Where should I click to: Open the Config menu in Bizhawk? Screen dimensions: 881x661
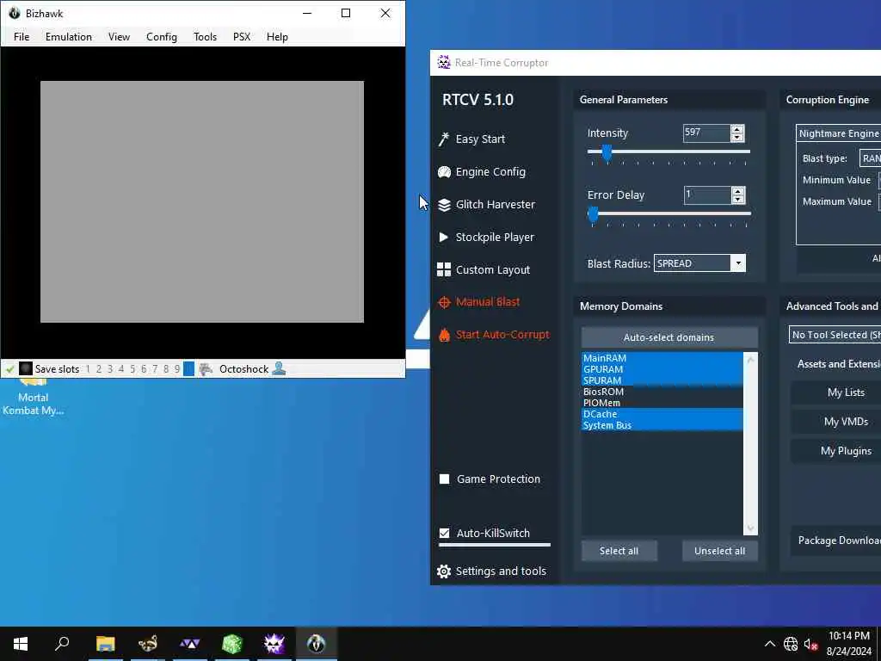click(x=161, y=36)
